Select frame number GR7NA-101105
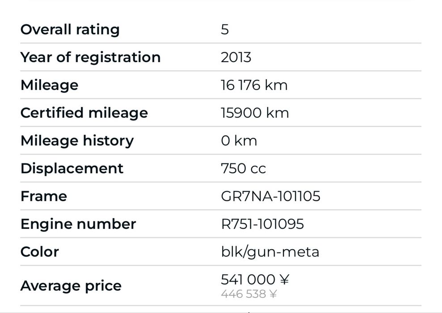 pos(270,196)
